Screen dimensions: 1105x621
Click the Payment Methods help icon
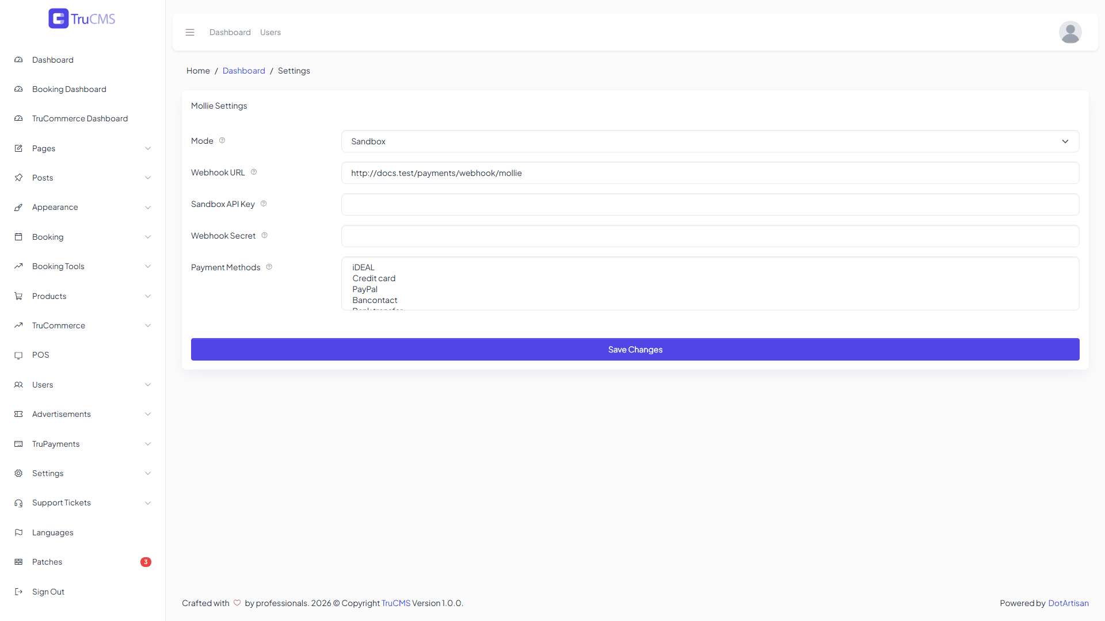tap(269, 267)
